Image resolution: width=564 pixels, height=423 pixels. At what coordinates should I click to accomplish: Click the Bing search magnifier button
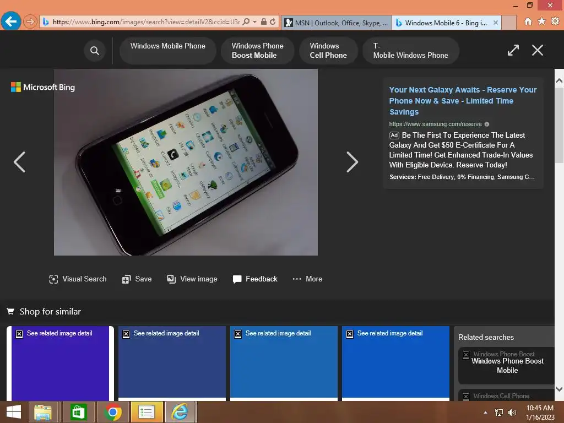(95, 51)
